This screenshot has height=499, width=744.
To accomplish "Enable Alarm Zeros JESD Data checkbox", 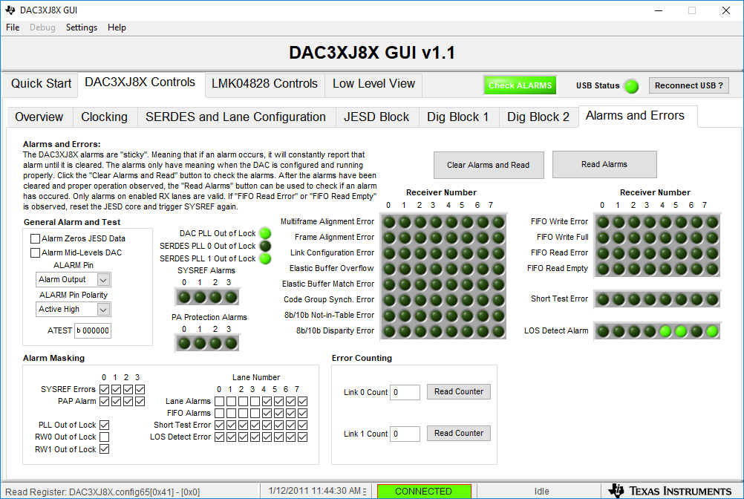I will [35, 238].
